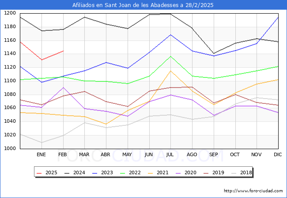Click the OCT month axis label
The height and width of the screenshot is (198, 287).
coord(235,154)
